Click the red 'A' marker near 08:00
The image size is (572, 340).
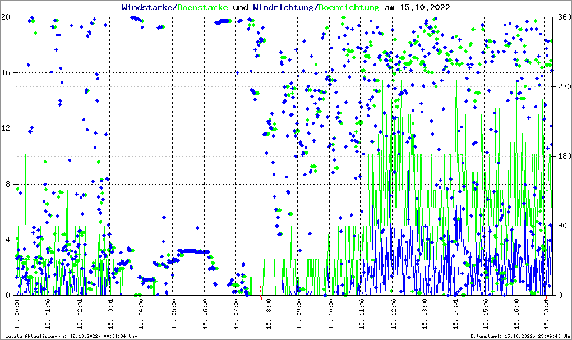point(261,298)
